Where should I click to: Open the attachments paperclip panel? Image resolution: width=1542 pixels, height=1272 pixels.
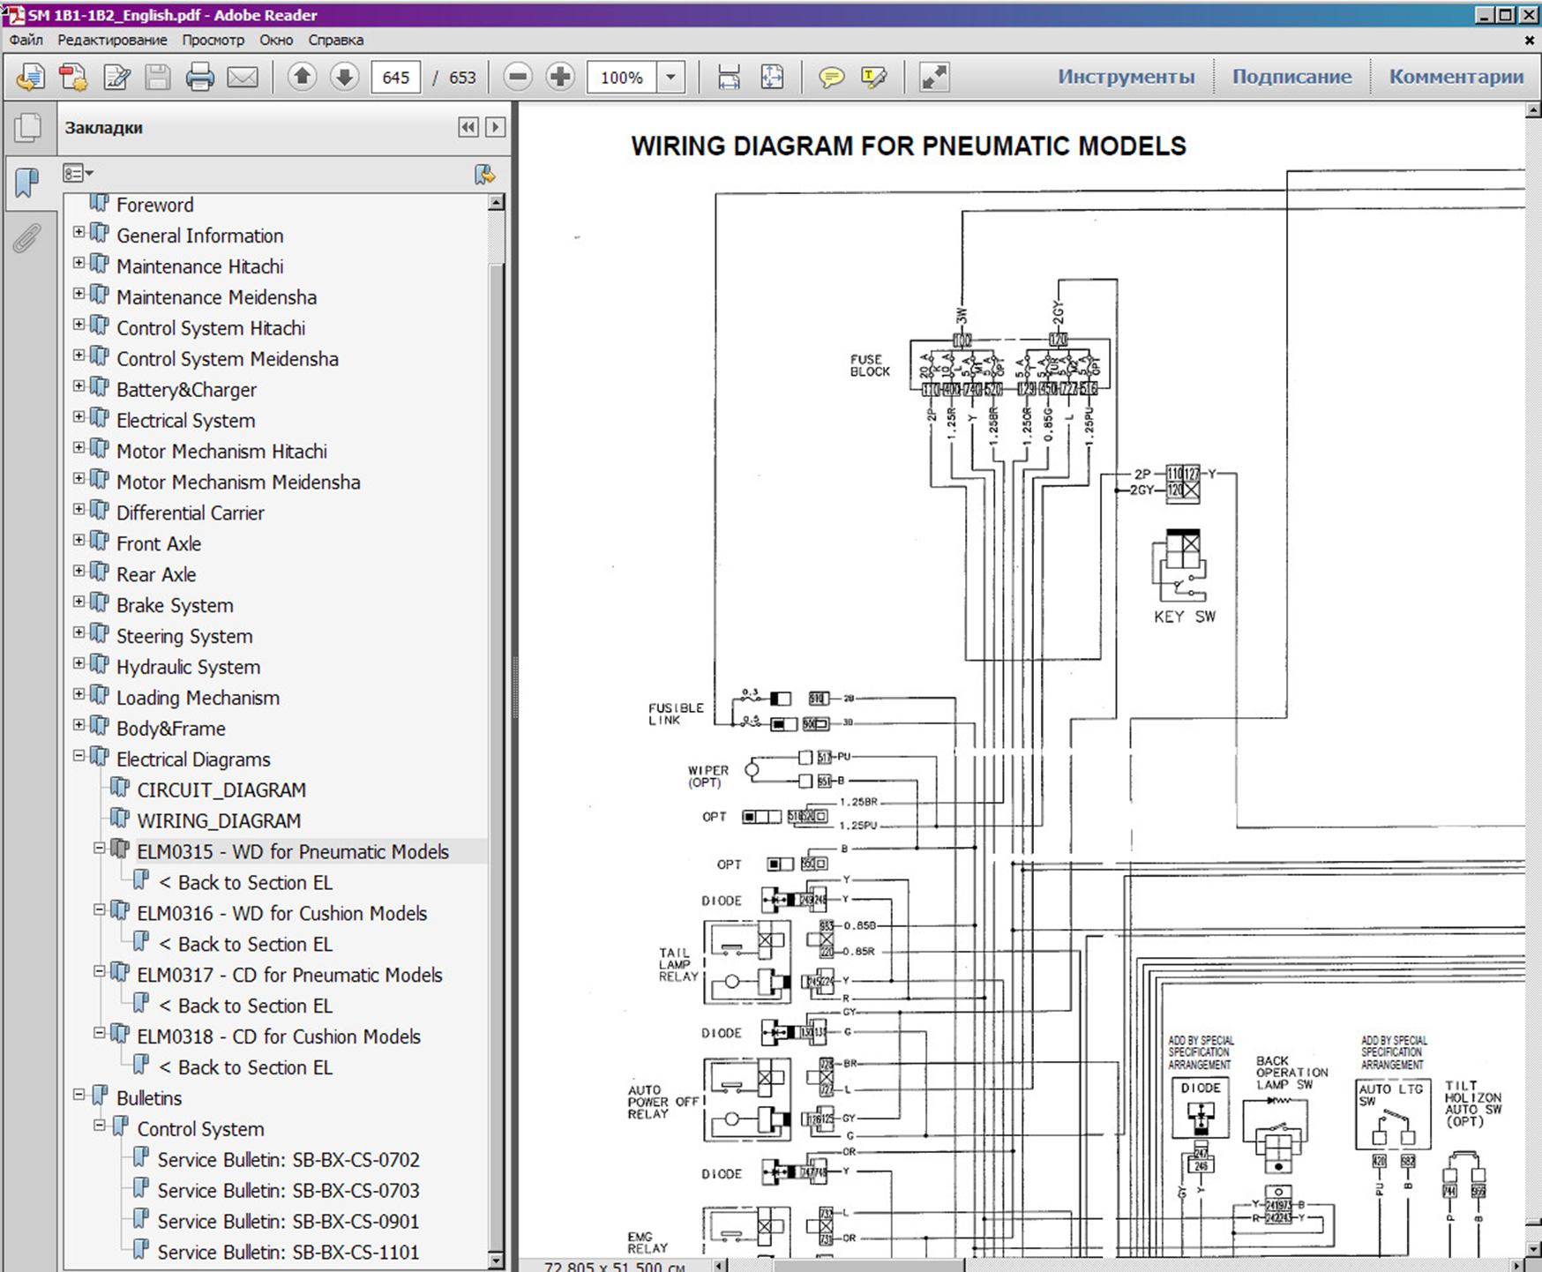coord(27,238)
